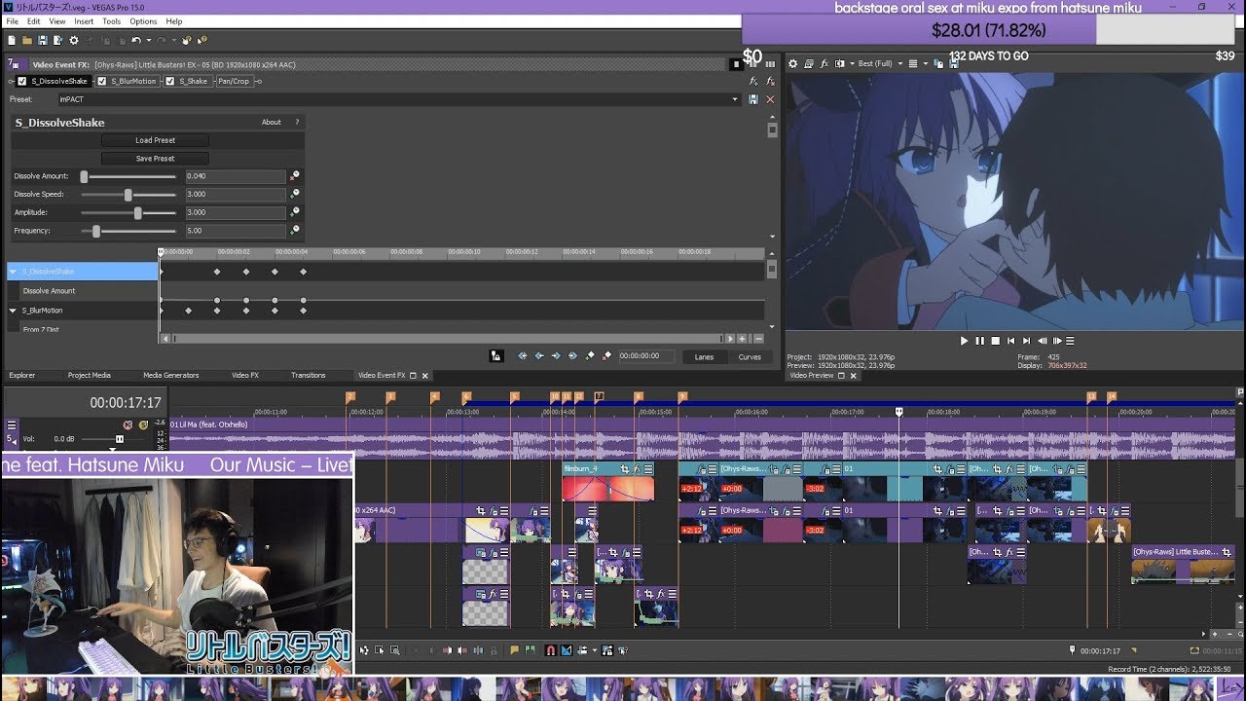Play the video preview
The width and height of the screenshot is (1246, 701).
964,341
